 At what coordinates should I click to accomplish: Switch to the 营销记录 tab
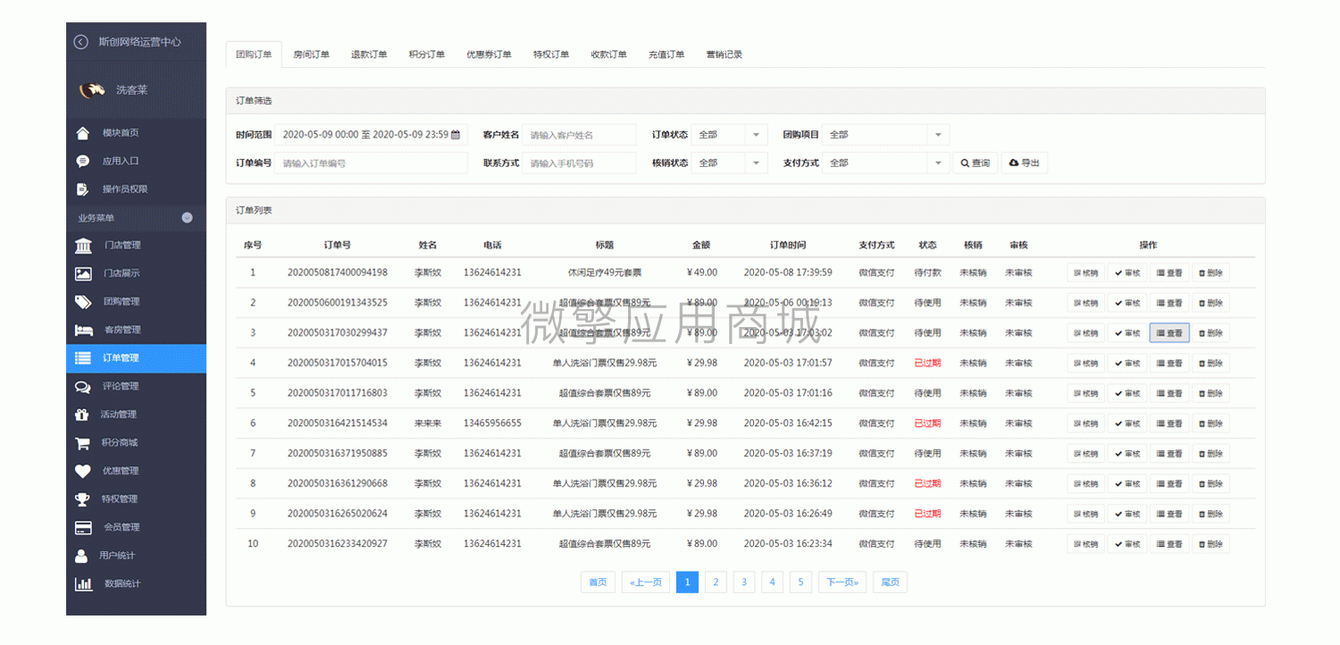[724, 54]
